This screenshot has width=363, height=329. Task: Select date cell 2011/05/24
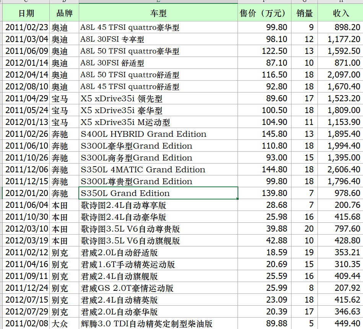[x=26, y=110]
